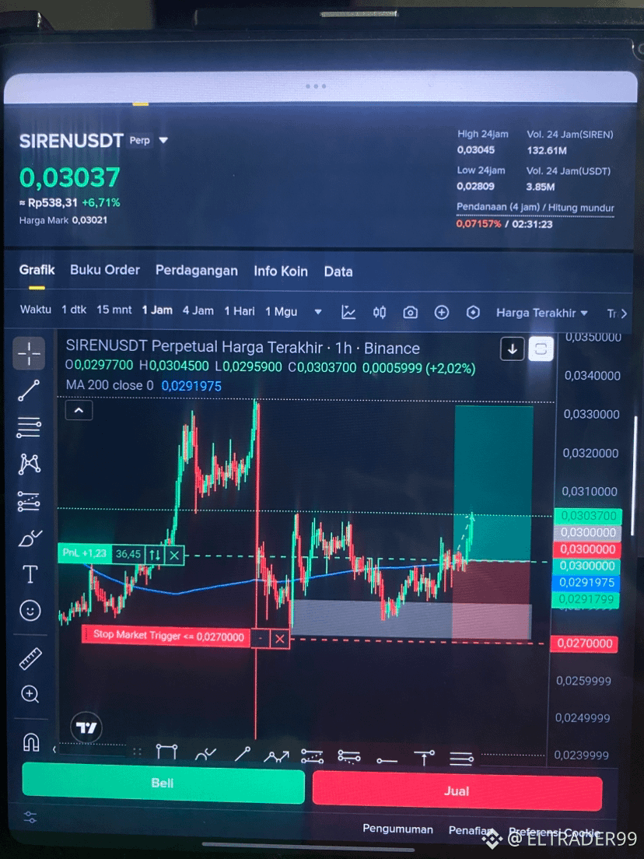644x859 pixels.
Task: Click the Stop Market Trigger label
Action: pos(167,636)
